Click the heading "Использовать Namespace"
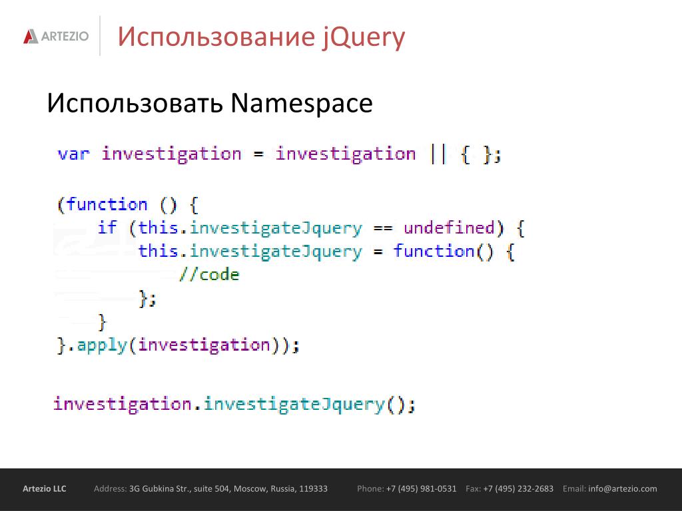This screenshot has width=682, height=511. (210, 103)
